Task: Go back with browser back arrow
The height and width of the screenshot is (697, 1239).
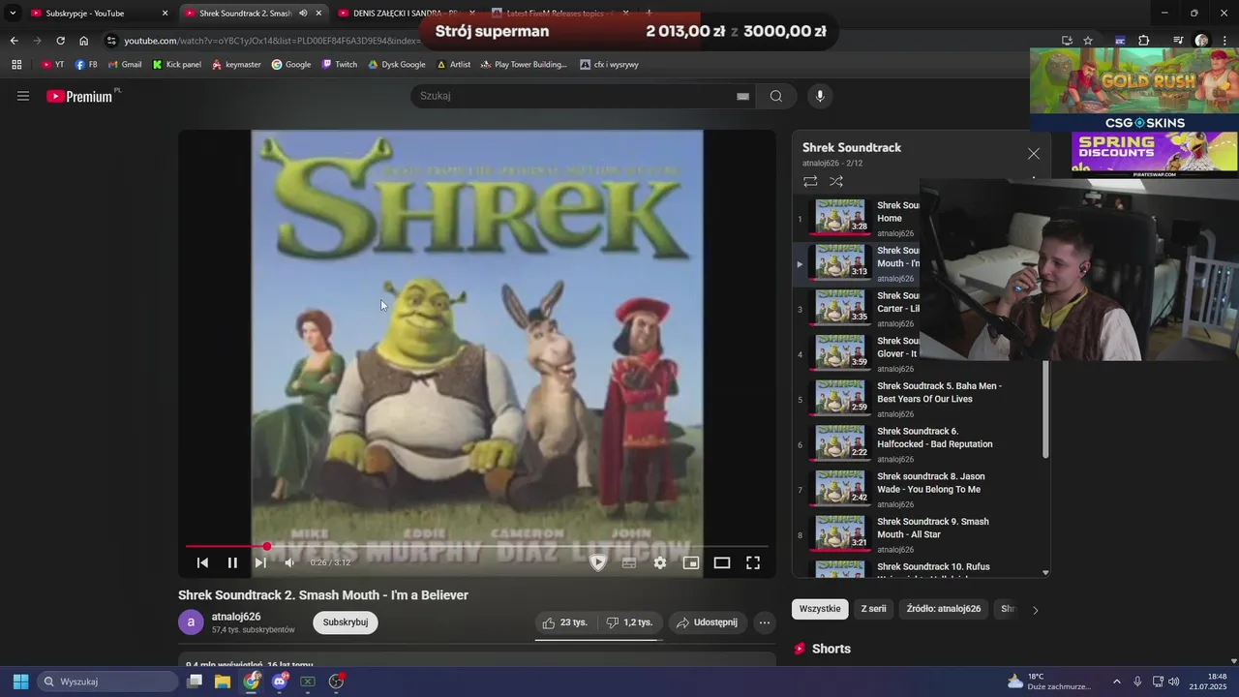Action: coord(14,41)
